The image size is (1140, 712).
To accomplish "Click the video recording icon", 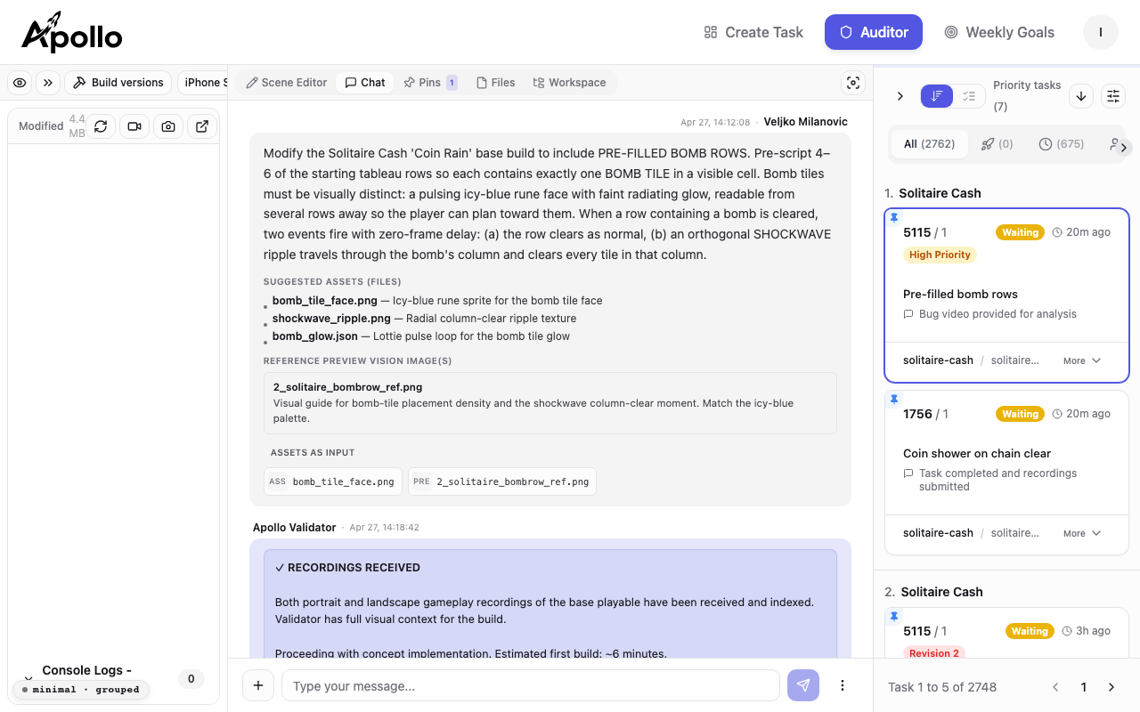I will coord(134,126).
